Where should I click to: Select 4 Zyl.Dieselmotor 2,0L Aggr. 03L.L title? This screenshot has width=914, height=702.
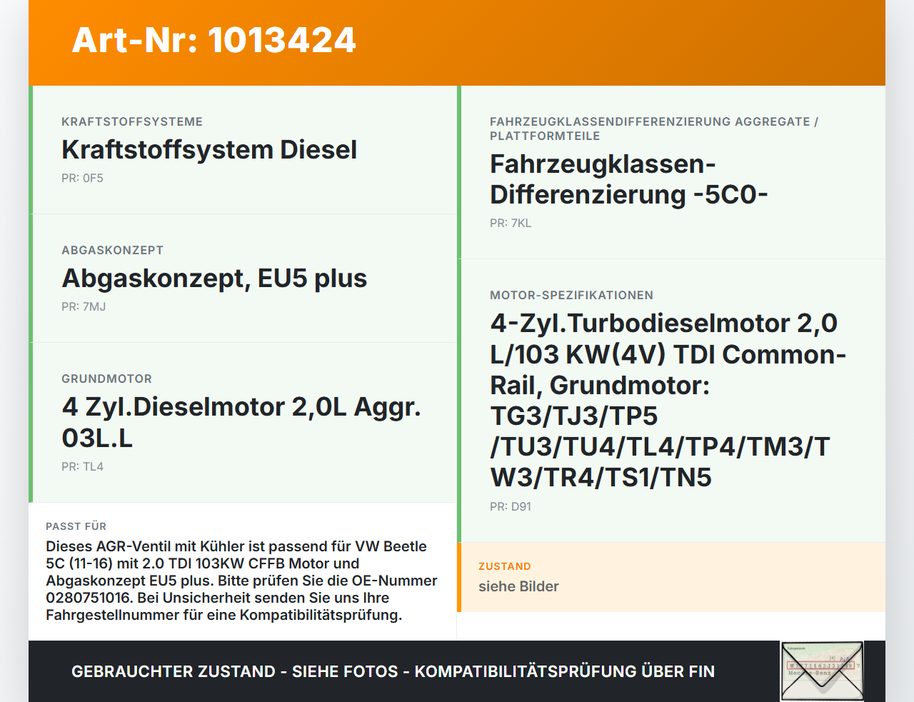241,422
